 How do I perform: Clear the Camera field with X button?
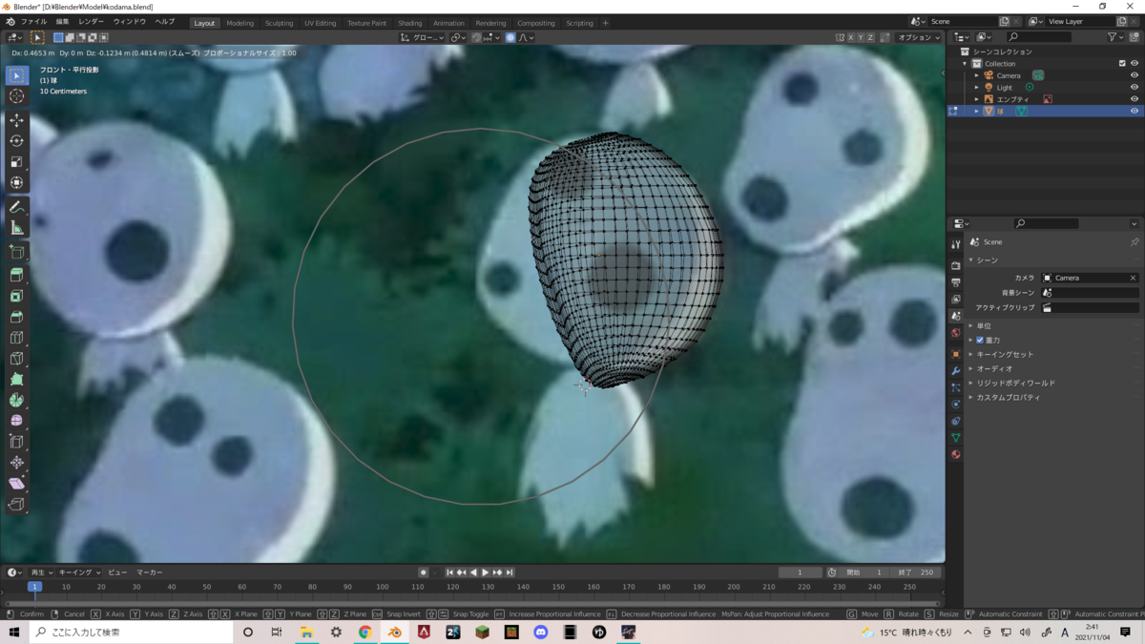(1133, 278)
